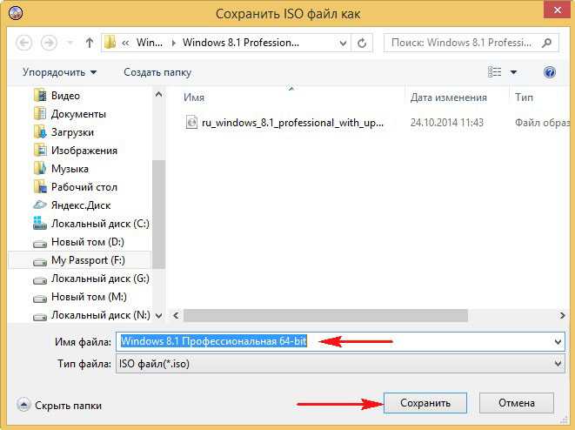Screen dimensions: 575x430
Task: Click sidebar scroll-up arrow
Action: [x=158, y=94]
